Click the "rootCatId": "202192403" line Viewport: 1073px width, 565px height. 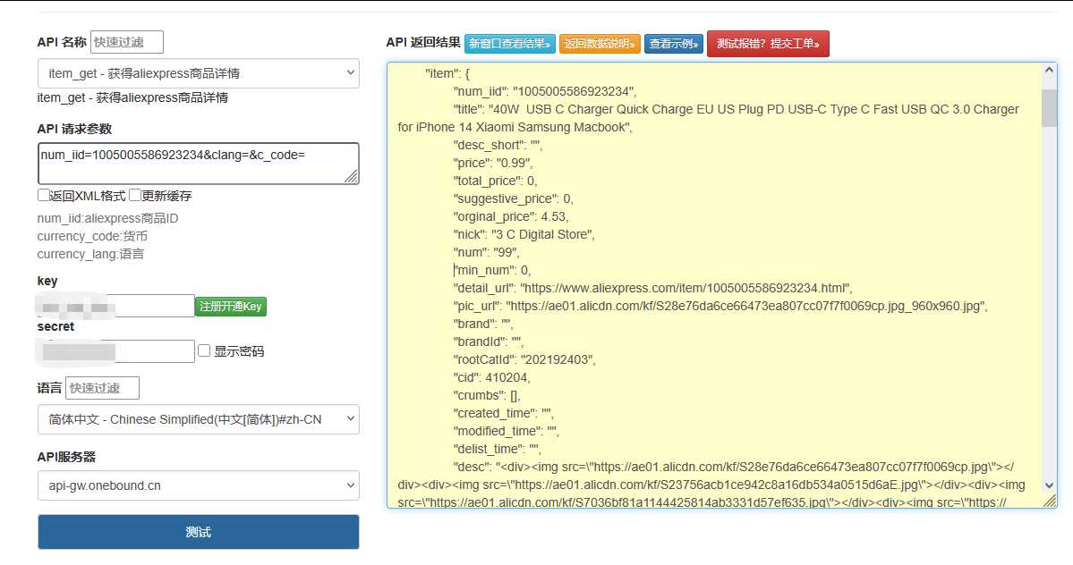pyautogui.click(x=524, y=360)
